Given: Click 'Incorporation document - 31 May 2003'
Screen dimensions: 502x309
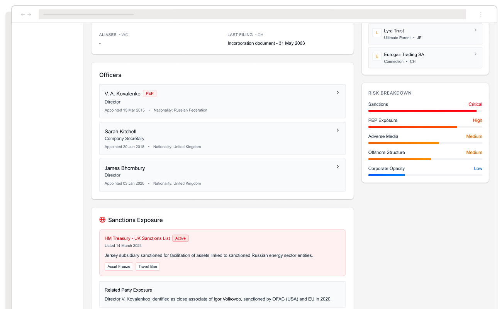Looking at the screenshot, I should [266, 43].
